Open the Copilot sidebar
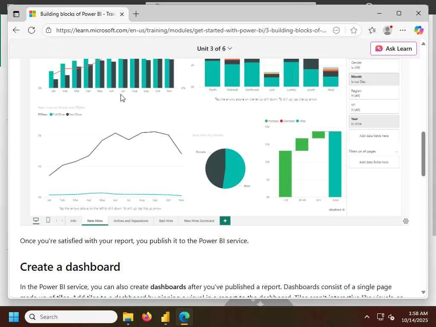 (x=419, y=30)
